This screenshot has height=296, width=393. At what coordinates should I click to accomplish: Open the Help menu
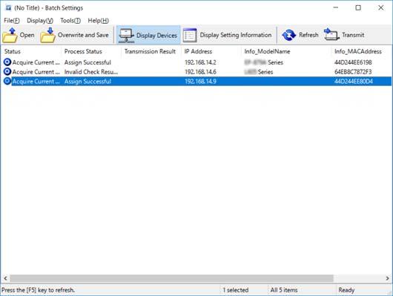(98, 21)
